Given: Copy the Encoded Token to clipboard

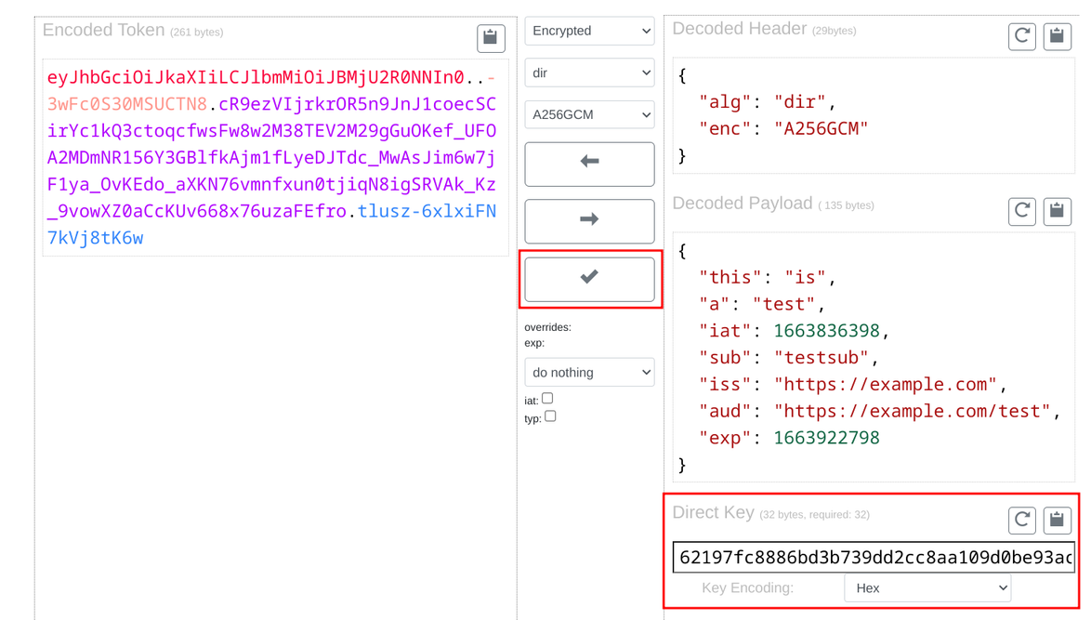Looking at the screenshot, I should (491, 38).
